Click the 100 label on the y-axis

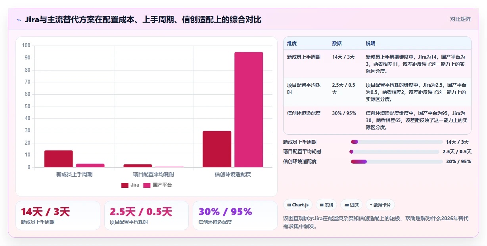[x=26, y=46]
